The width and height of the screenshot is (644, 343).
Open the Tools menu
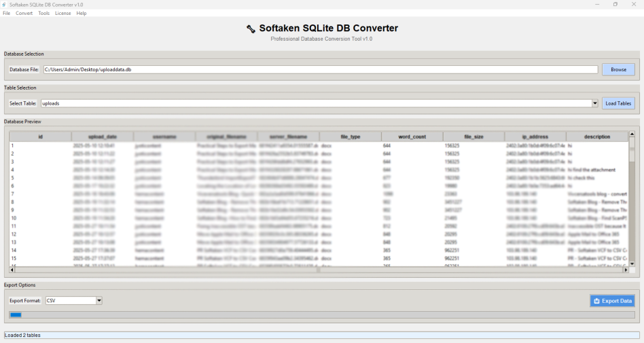[x=43, y=13]
